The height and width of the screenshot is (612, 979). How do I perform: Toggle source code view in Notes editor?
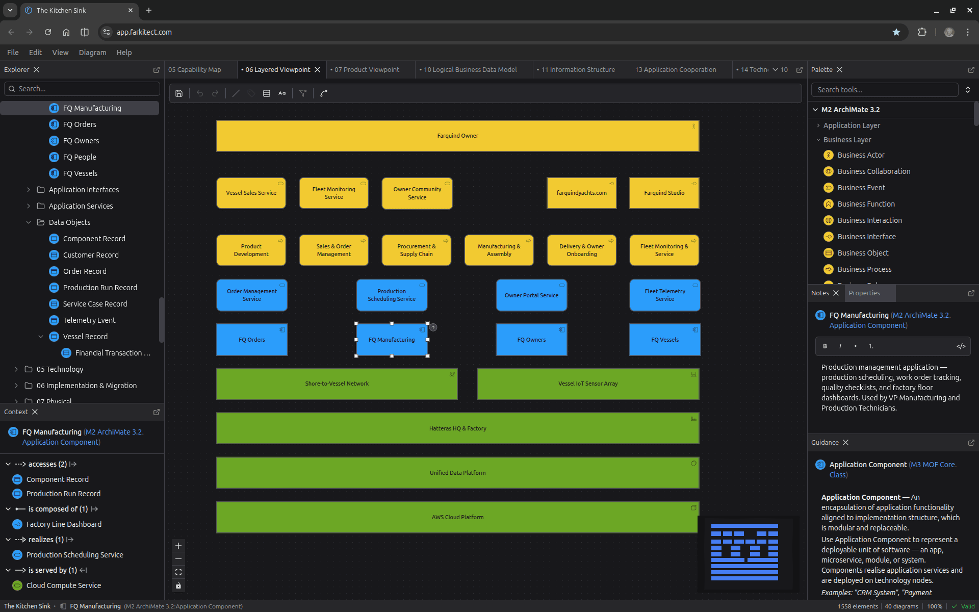pos(961,346)
